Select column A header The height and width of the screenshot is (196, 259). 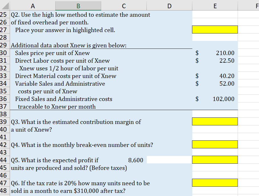(33, 5)
